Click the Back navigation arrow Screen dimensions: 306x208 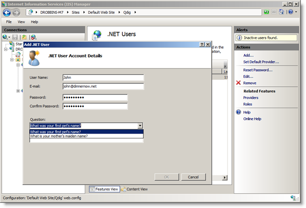click(x=7, y=13)
